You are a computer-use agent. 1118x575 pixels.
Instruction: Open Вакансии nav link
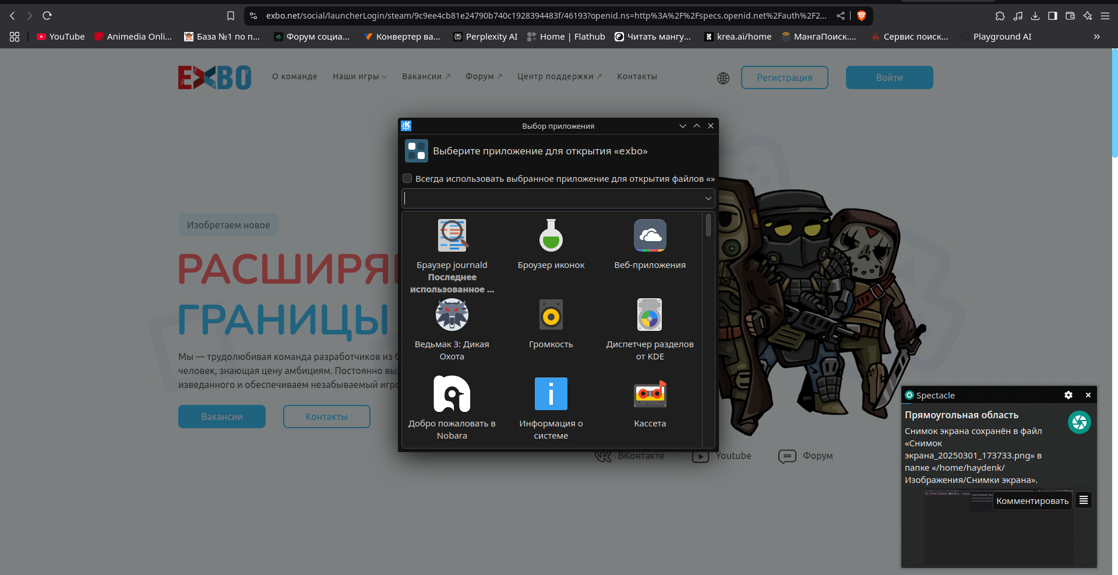click(x=426, y=76)
